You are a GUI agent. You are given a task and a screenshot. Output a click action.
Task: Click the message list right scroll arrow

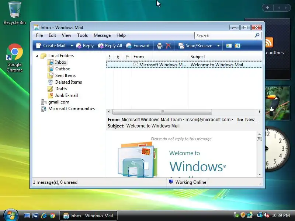click(260, 112)
